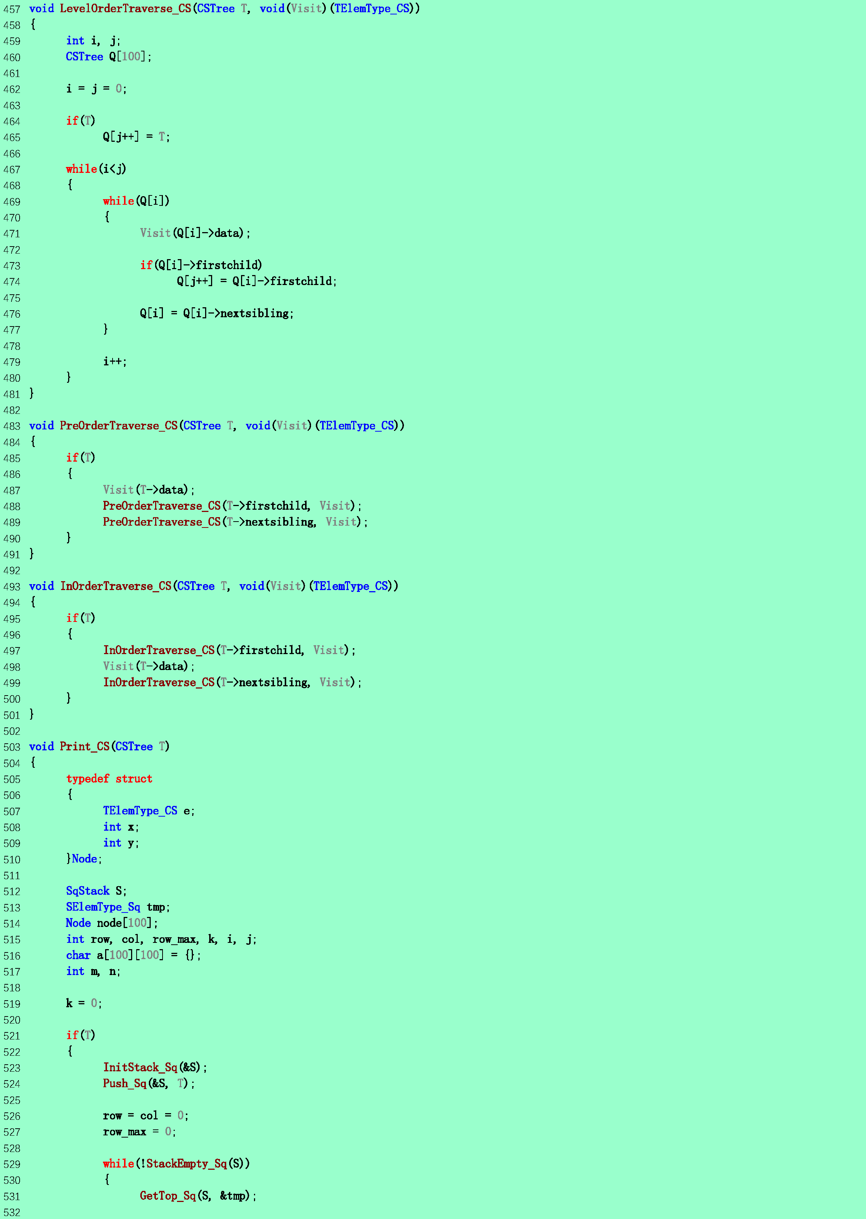The image size is (866, 1219).
Task: Click 'Node node[100];' on line 514
Action: (112, 922)
